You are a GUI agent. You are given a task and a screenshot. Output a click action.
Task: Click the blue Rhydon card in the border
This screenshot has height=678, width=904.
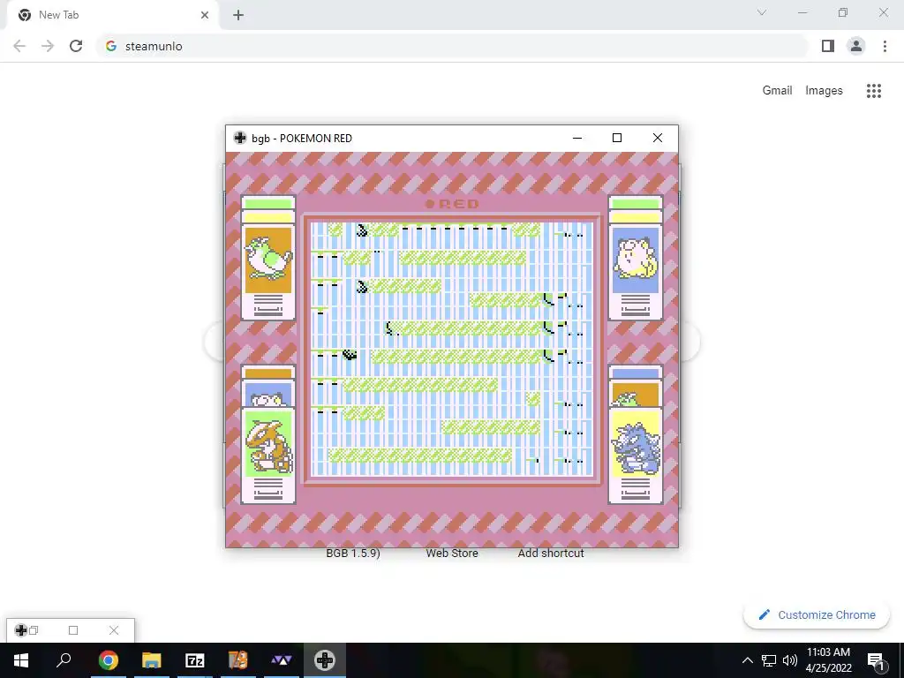[x=636, y=456]
